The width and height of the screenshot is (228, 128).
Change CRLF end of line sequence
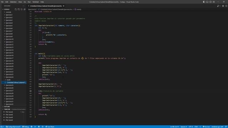click(196, 127)
